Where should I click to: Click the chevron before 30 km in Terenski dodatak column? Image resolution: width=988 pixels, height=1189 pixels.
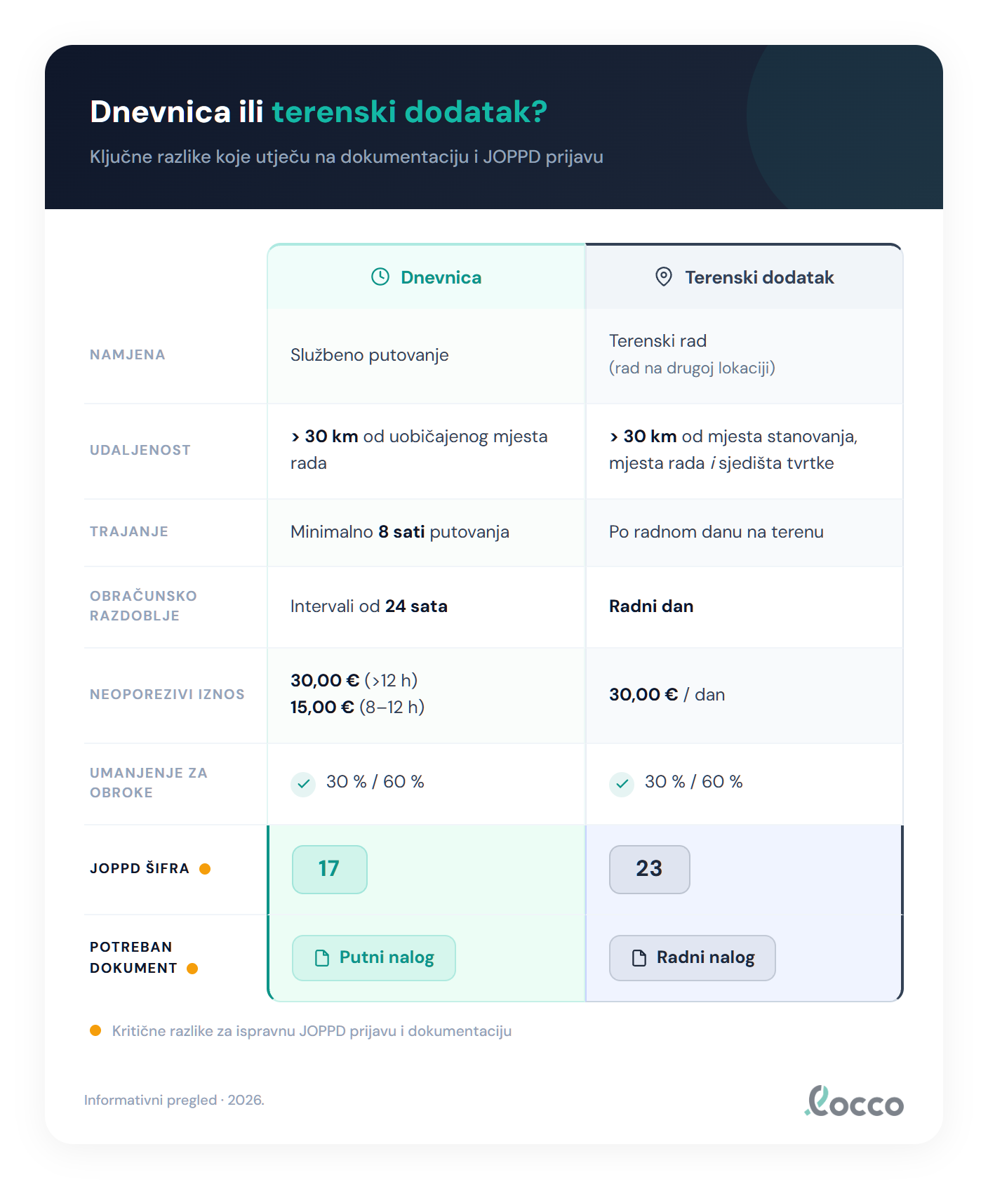pyautogui.click(x=614, y=437)
